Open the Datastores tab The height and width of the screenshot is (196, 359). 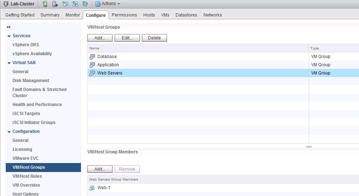[186, 15]
